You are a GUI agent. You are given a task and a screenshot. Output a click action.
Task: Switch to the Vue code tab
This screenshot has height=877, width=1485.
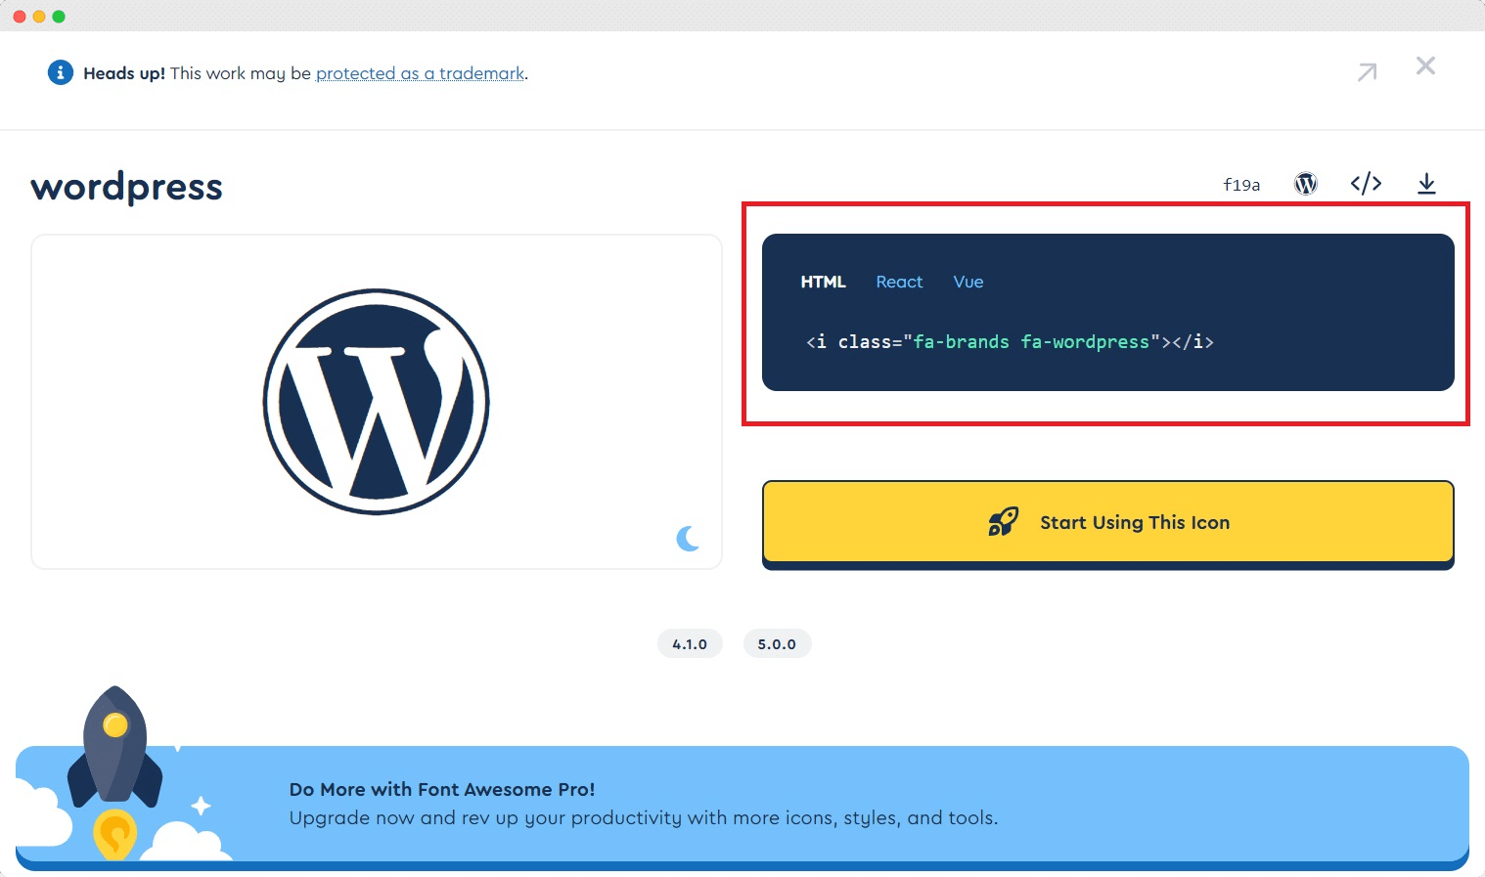tap(968, 282)
